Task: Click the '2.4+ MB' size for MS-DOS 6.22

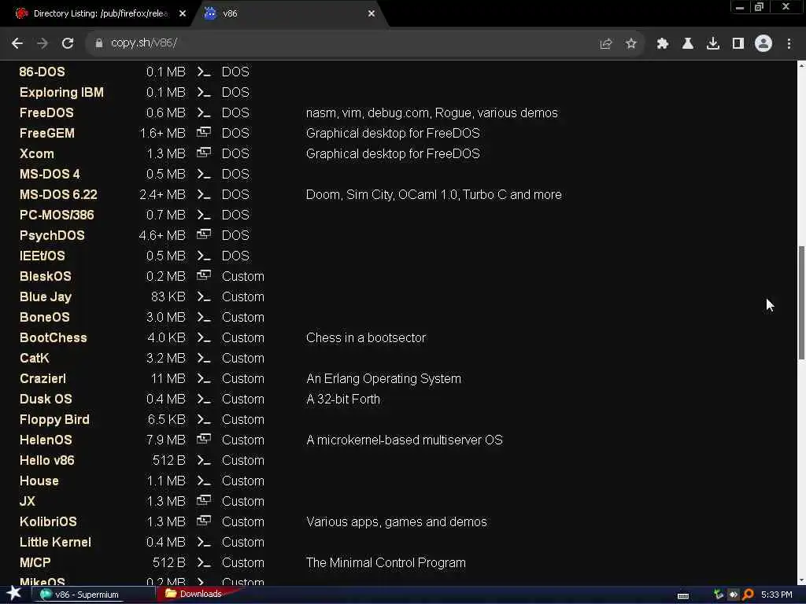Action: tap(162, 195)
